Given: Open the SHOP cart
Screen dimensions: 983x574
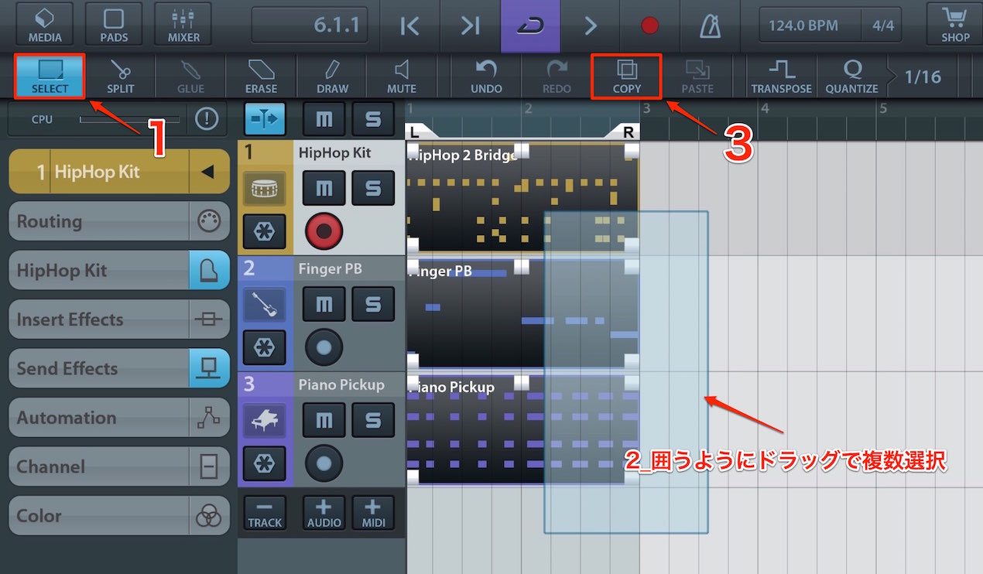Looking at the screenshot, I should [x=955, y=24].
